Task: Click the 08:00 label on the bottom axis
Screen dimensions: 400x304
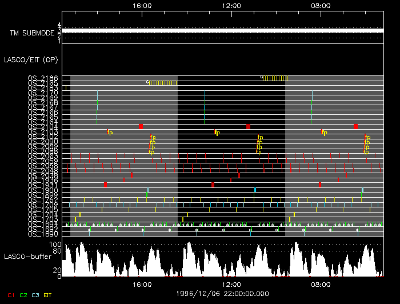Action: point(320,284)
